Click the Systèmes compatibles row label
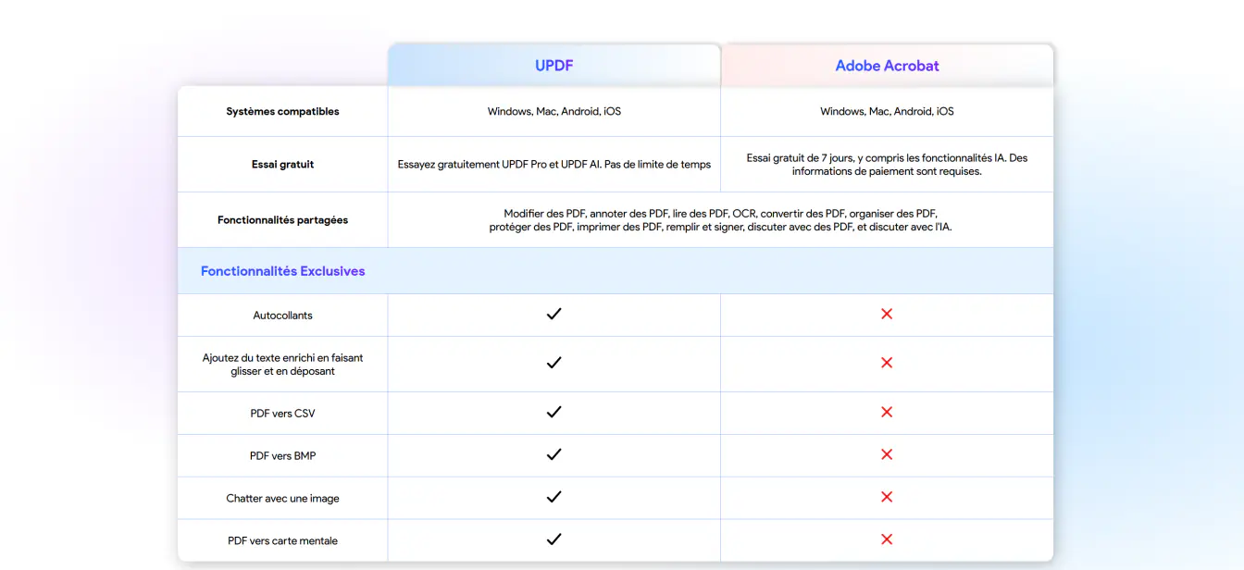This screenshot has height=570, width=1244. [282, 112]
